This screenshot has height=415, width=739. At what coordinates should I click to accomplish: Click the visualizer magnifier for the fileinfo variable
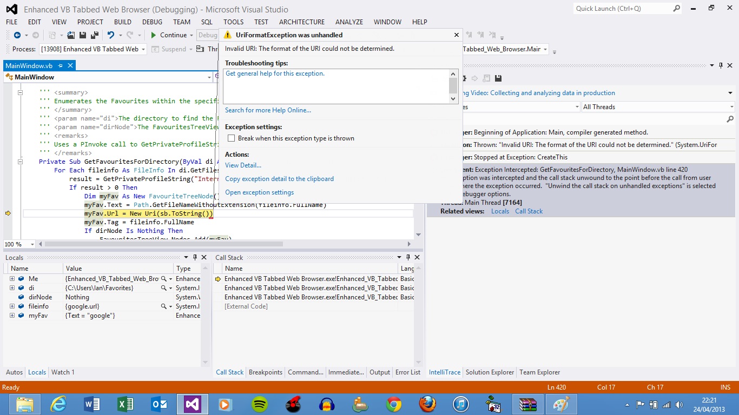(x=163, y=306)
